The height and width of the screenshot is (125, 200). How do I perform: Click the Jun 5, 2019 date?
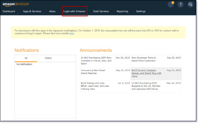click(x=123, y=83)
